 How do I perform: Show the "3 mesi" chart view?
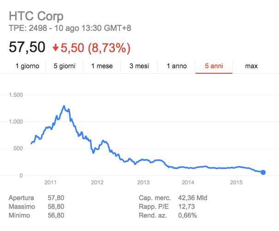click(139, 66)
